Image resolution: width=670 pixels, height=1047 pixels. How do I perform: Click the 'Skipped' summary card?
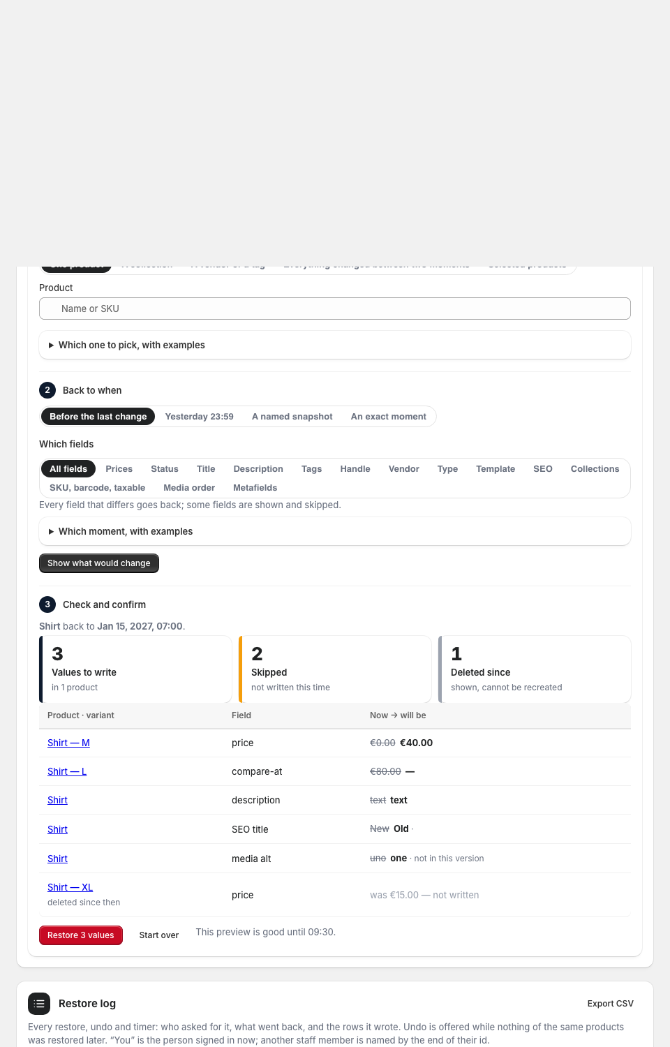click(335, 669)
